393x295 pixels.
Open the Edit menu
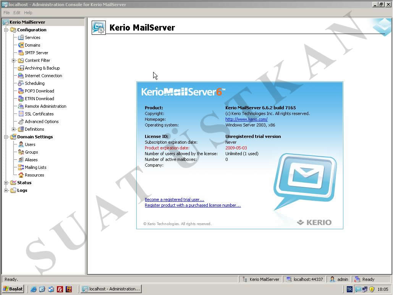coord(17,13)
